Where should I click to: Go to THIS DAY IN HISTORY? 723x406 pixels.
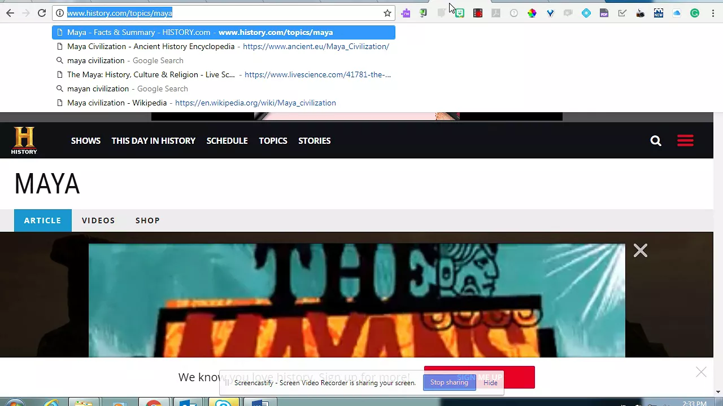tap(154, 141)
